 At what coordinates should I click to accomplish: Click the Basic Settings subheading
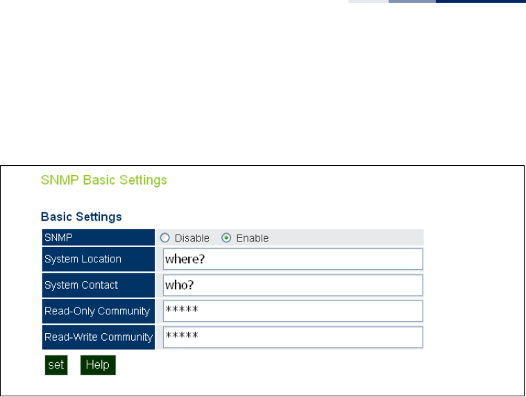pyautogui.click(x=81, y=217)
